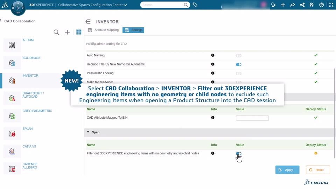This screenshot has height=189, width=336.
Task: Open the 3DEXPERIENCE compass
Action: 18,8
